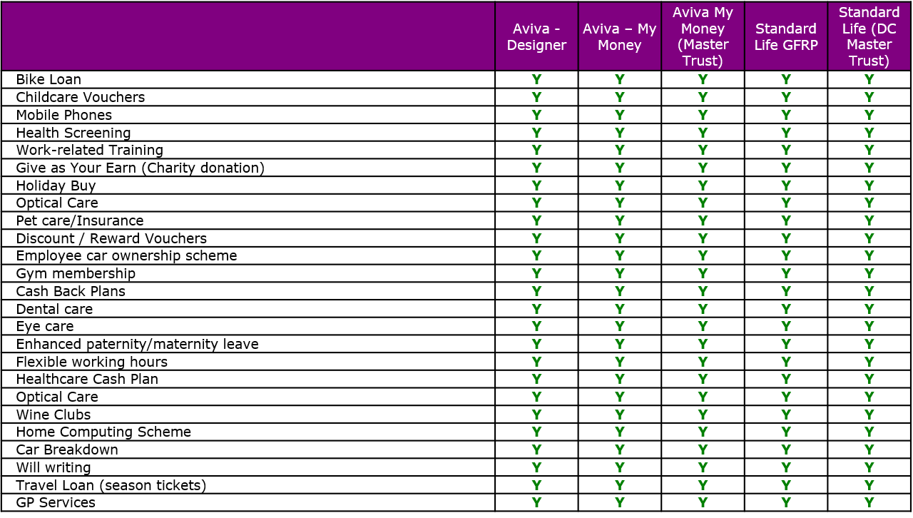This screenshot has height=518, width=913.
Task: Click the Work-related Training row label
Action: click(x=89, y=150)
